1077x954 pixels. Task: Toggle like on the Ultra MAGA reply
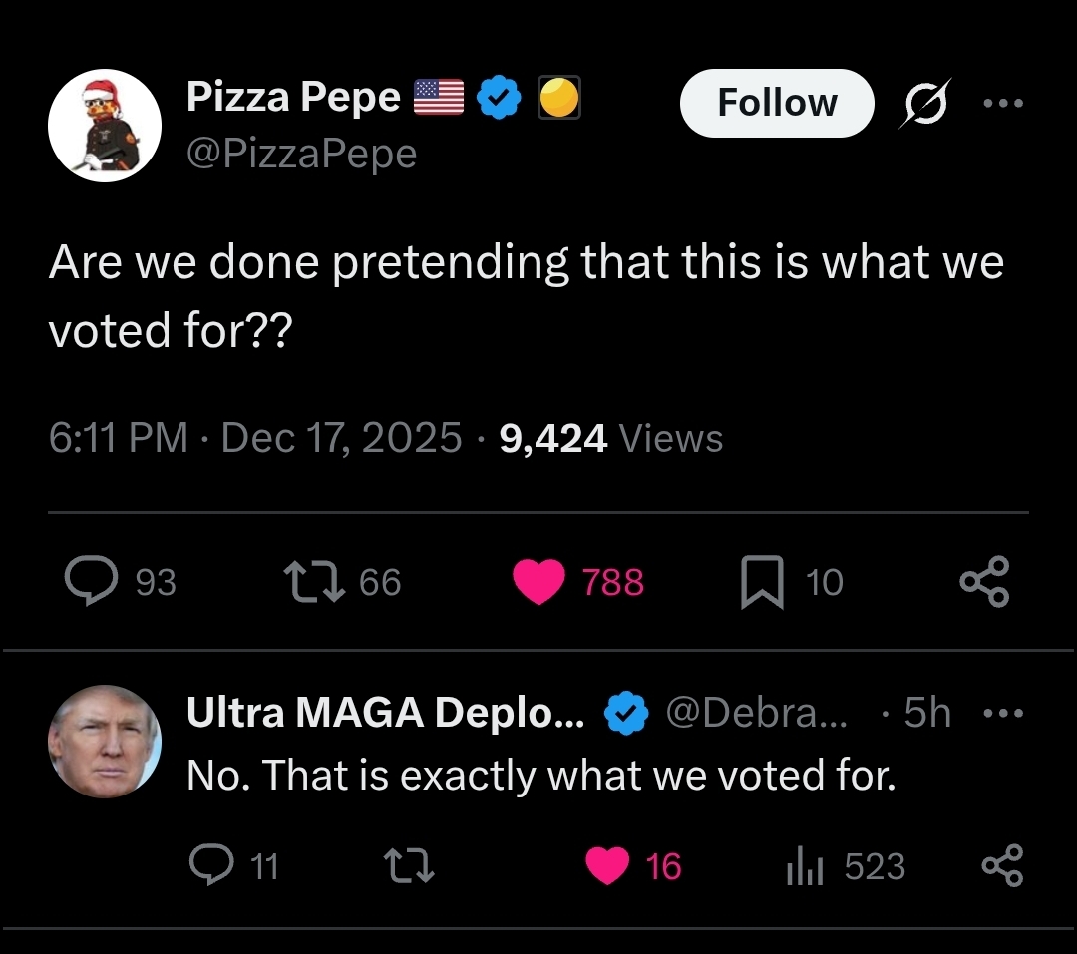tap(606, 866)
